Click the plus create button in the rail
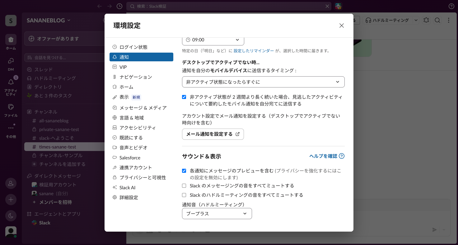The image size is (458, 245). pos(11,200)
